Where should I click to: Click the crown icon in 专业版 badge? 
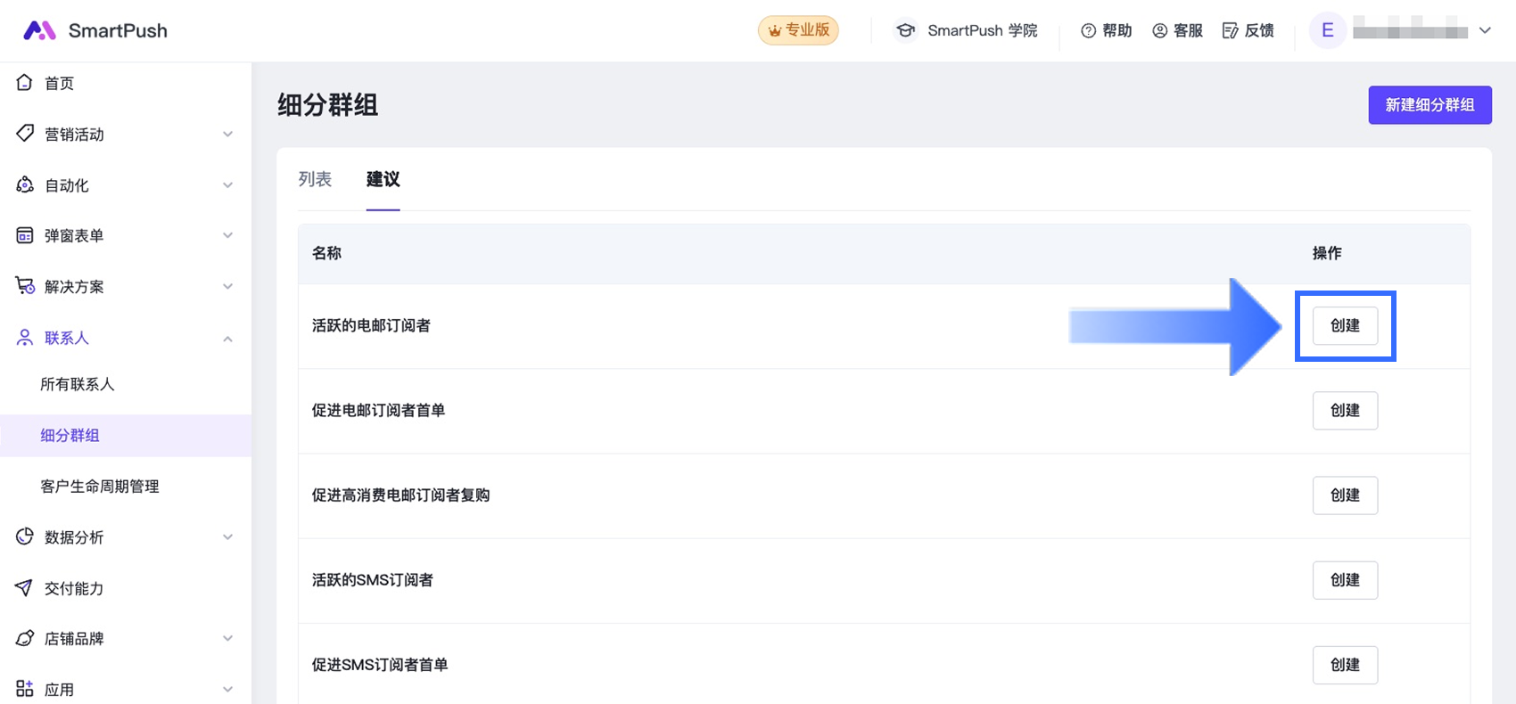click(x=775, y=30)
